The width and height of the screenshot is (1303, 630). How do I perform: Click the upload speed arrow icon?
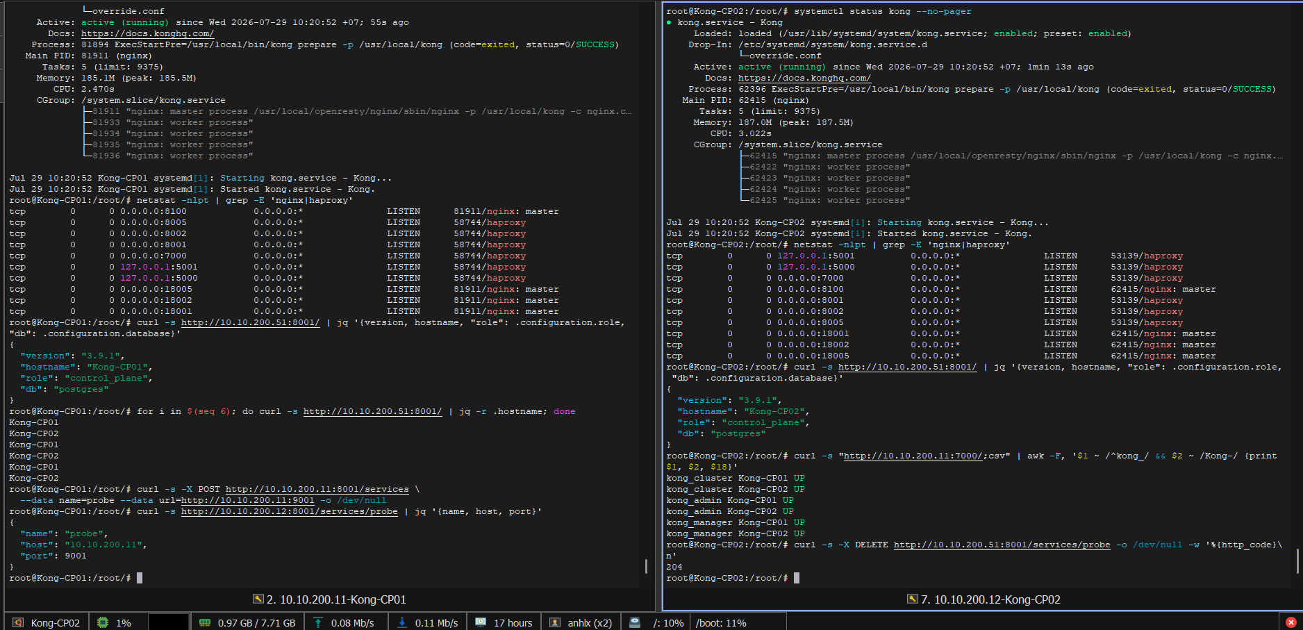(x=318, y=622)
